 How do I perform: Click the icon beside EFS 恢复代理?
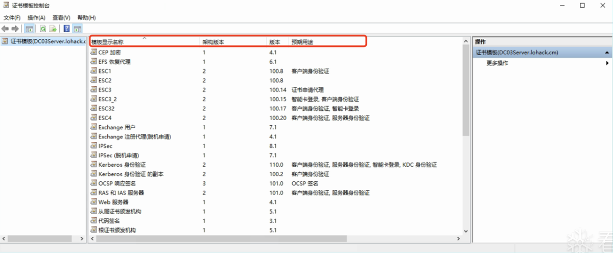[93, 61]
